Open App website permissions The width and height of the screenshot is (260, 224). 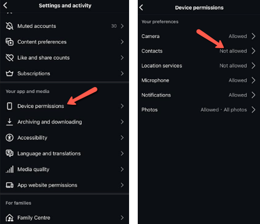tap(64, 185)
